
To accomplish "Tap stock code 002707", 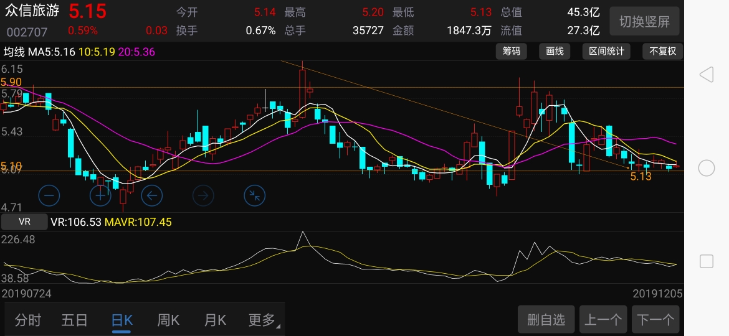I will 27,32.
